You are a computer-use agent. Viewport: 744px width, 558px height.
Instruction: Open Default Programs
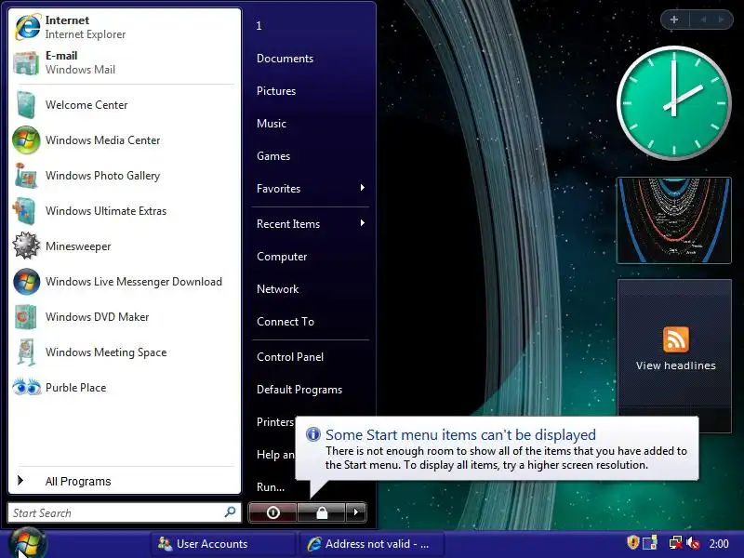299,390
